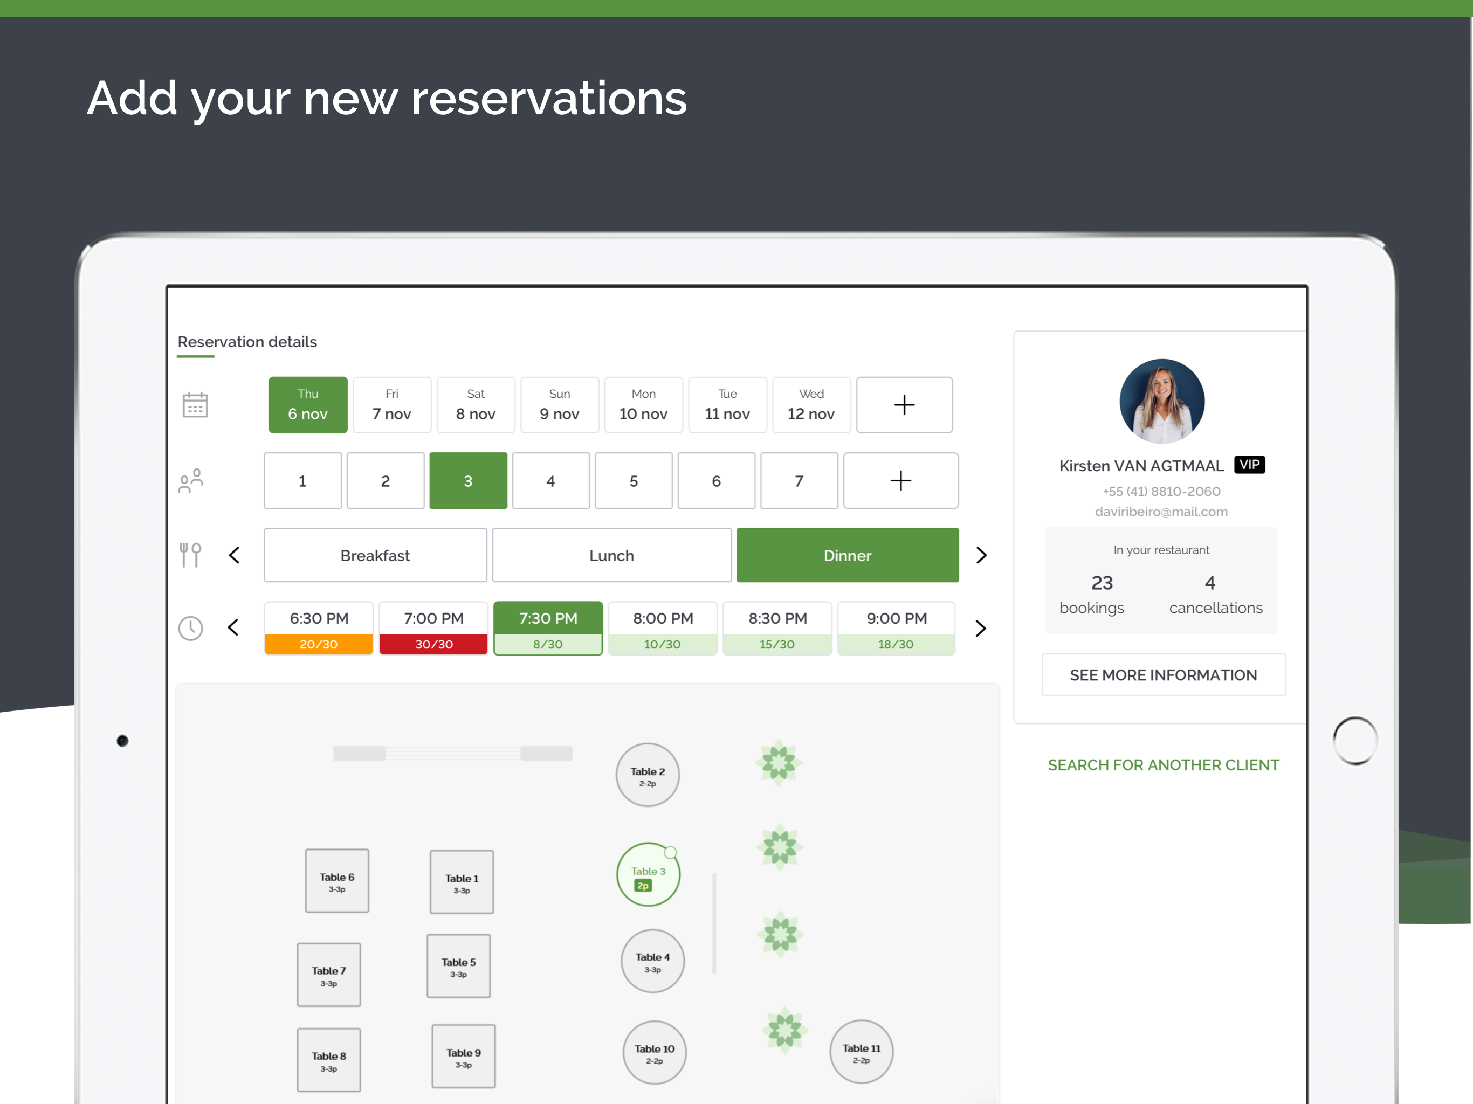This screenshot has width=1473, height=1104.
Task: Pick the 9:00 PM time slot
Action: 896,629
